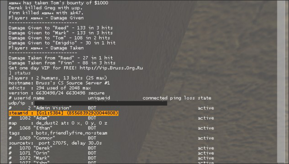Click the tags bots,friendlyfire,no-steam line
Screen dimensions: 289x164
coord(58,133)
